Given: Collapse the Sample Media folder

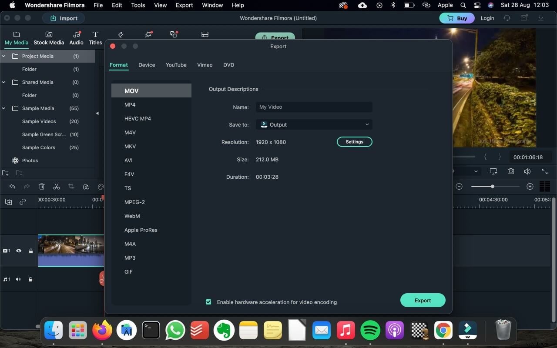Looking at the screenshot, I should coord(3,108).
